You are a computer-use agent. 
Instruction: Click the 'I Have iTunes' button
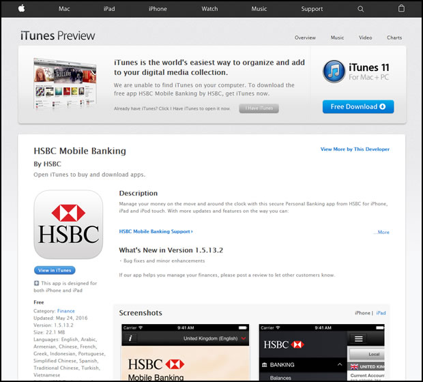(x=259, y=108)
